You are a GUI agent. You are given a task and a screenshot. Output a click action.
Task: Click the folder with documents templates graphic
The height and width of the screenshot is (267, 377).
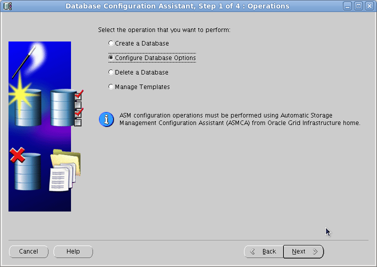[x=65, y=170]
